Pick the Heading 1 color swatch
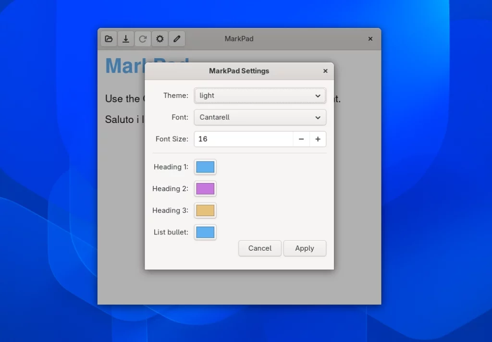The height and width of the screenshot is (342, 492). 205,167
